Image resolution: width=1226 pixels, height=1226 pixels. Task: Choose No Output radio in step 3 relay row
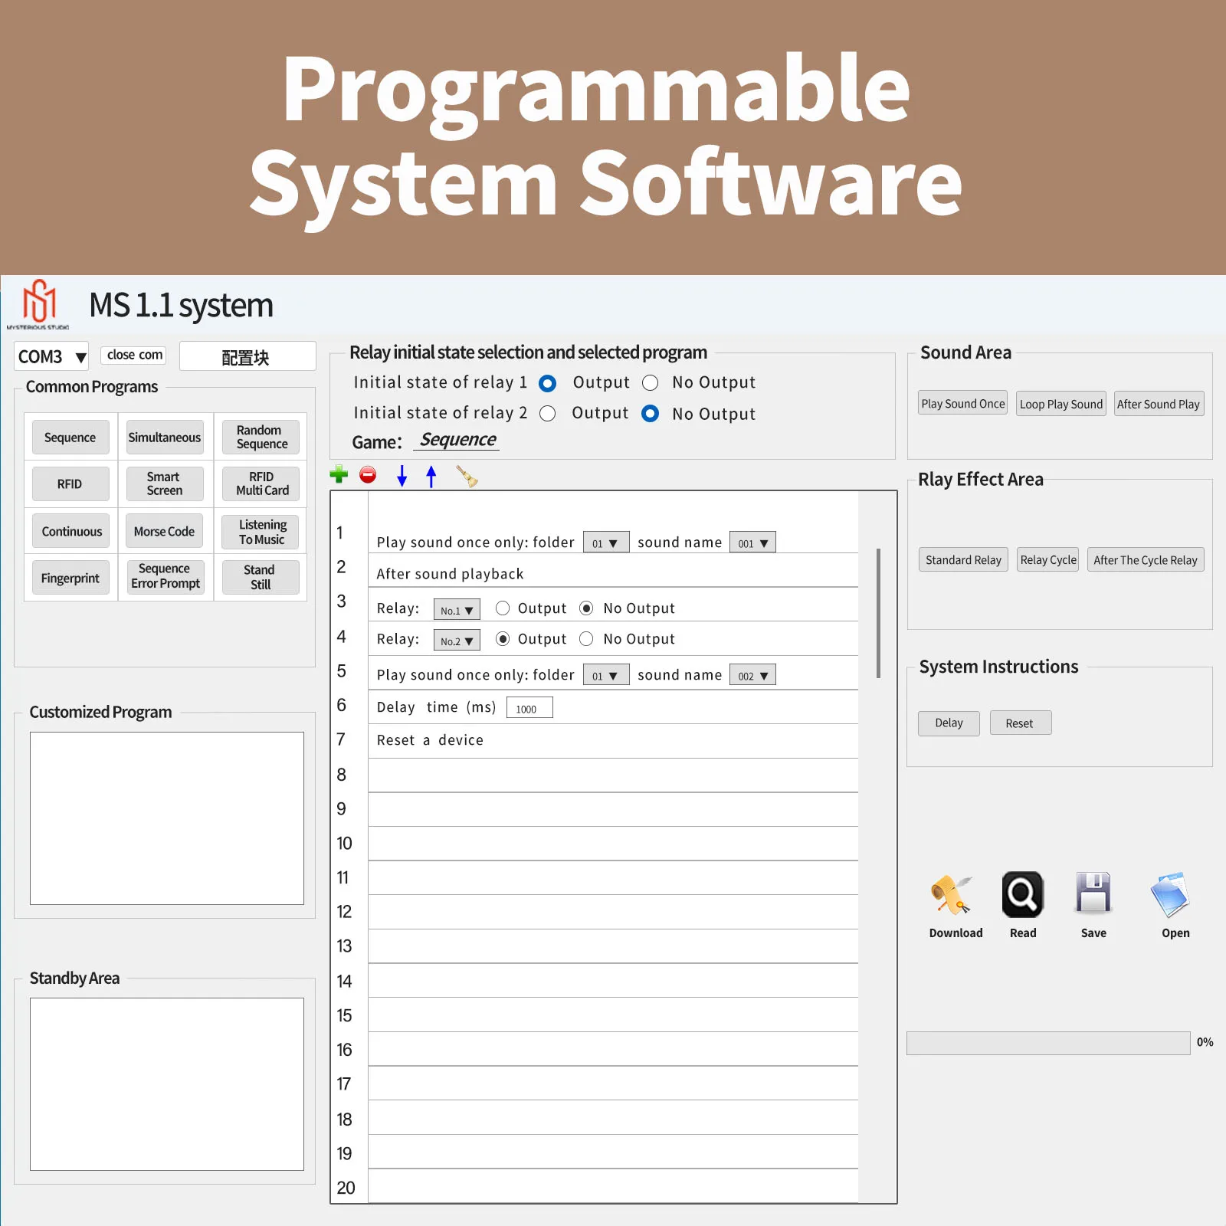tap(586, 608)
